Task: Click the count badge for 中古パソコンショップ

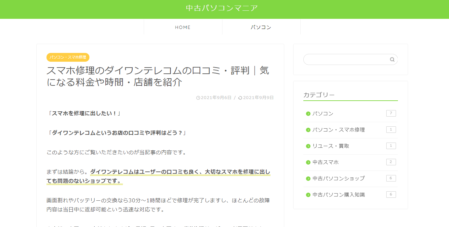Action: (391, 178)
